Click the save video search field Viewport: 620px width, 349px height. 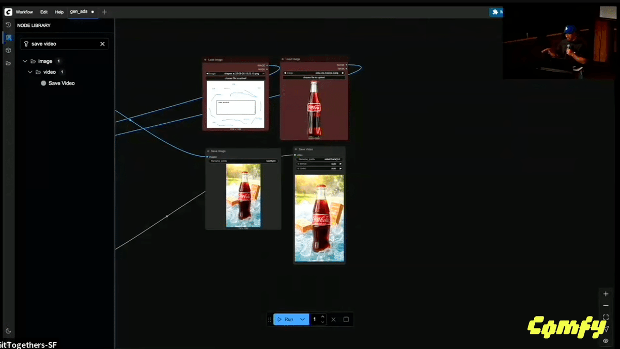[x=65, y=44]
